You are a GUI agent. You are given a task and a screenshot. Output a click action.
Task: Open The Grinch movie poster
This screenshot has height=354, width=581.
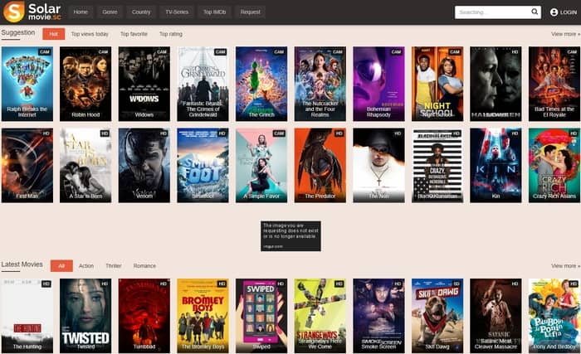[261, 84]
